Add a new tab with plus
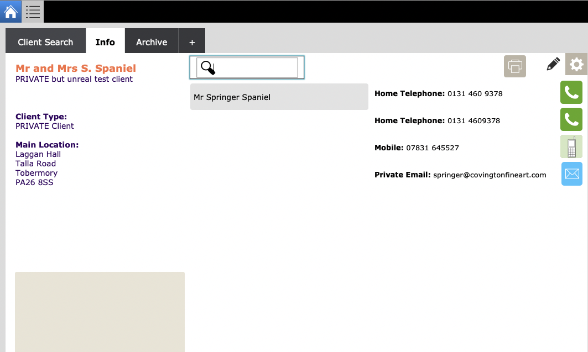 192,42
